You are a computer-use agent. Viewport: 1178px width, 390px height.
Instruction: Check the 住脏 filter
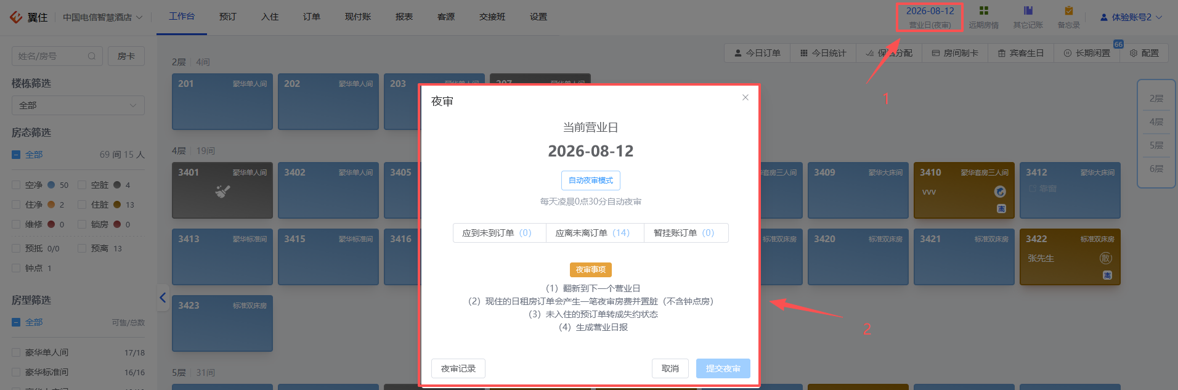pyautogui.click(x=82, y=205)
